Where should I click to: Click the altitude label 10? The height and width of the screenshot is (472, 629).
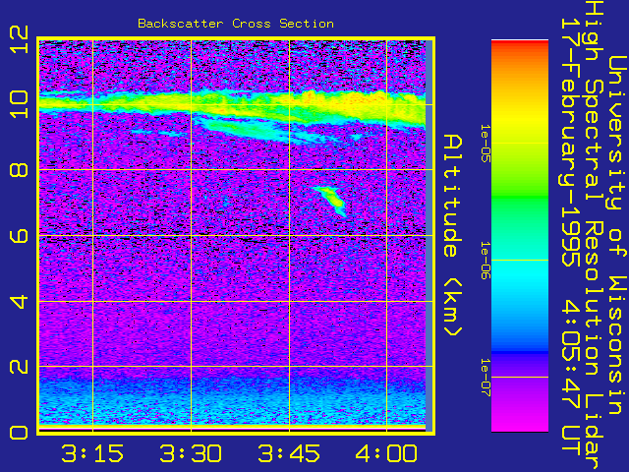tap(19, 104)
